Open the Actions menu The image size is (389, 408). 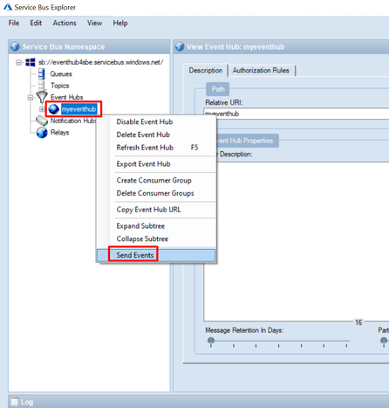(x=65, y=23)
